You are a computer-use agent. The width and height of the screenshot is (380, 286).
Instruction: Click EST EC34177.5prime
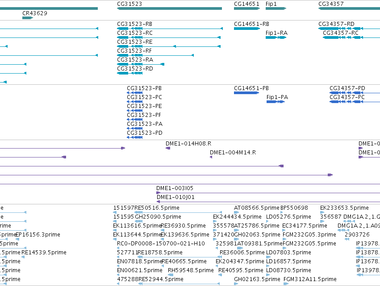(305, 226)
